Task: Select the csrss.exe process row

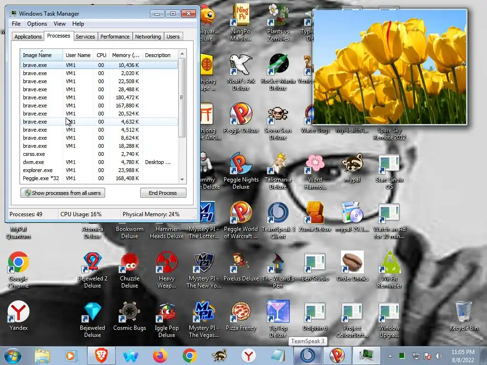Action: [99, 154]
